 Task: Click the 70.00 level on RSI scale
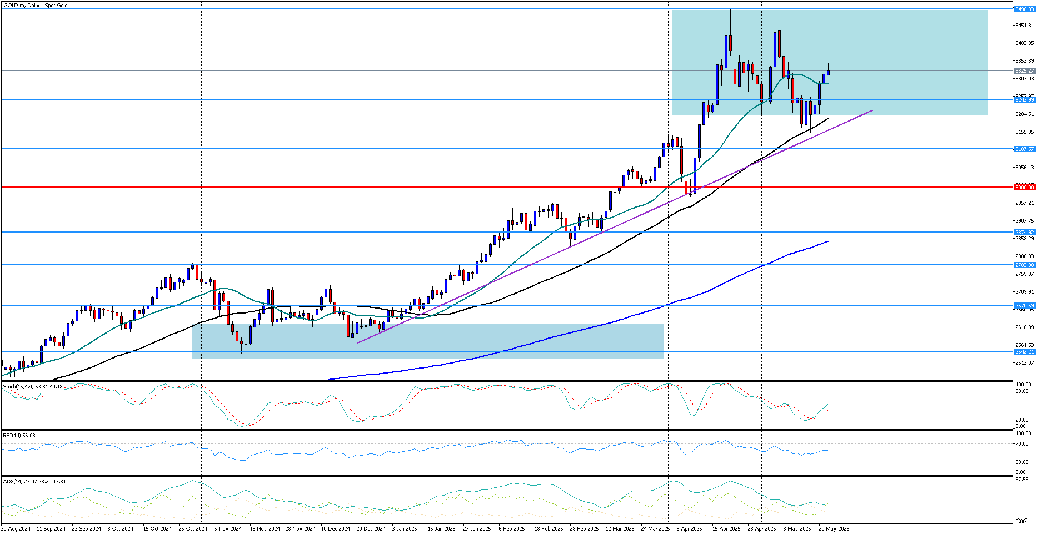[x=1022, y=444]
